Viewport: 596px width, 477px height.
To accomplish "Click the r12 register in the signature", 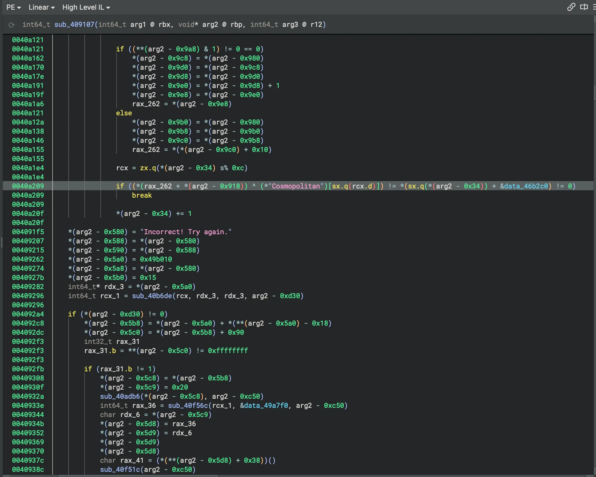I will (317, 25).
